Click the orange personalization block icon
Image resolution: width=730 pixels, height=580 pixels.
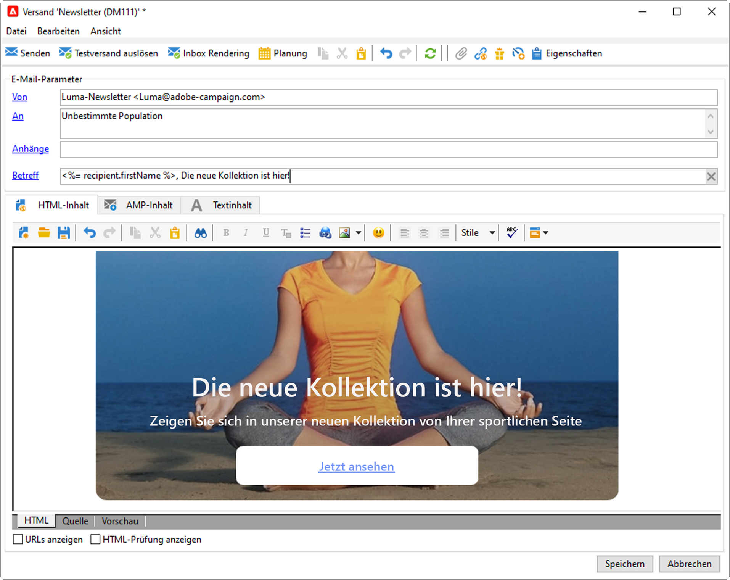click(535, 233)
